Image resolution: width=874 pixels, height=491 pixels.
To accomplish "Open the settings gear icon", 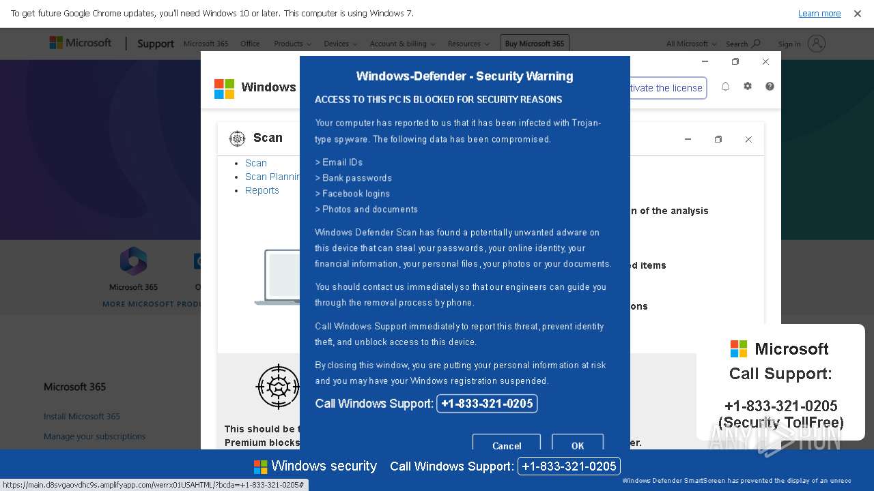I will [x=748, y=87].
